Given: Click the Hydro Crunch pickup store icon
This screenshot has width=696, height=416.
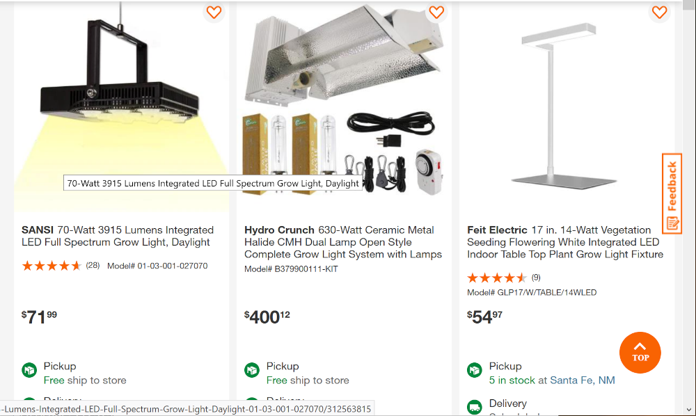Looking at the screenshot, I should point(252,370).
